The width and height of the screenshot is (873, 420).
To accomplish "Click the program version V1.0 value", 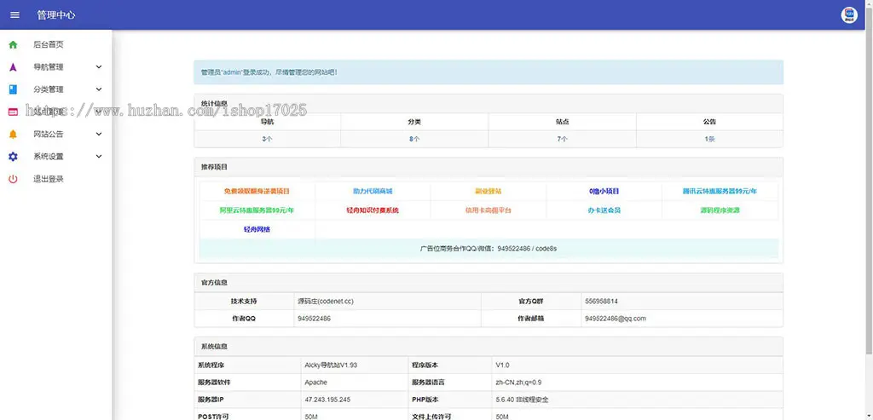I will click(x=502, y=365).
